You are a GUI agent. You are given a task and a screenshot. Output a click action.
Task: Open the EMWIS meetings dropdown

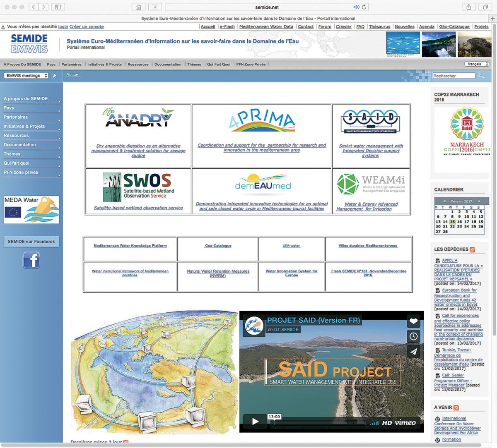(x=26, y=76)
